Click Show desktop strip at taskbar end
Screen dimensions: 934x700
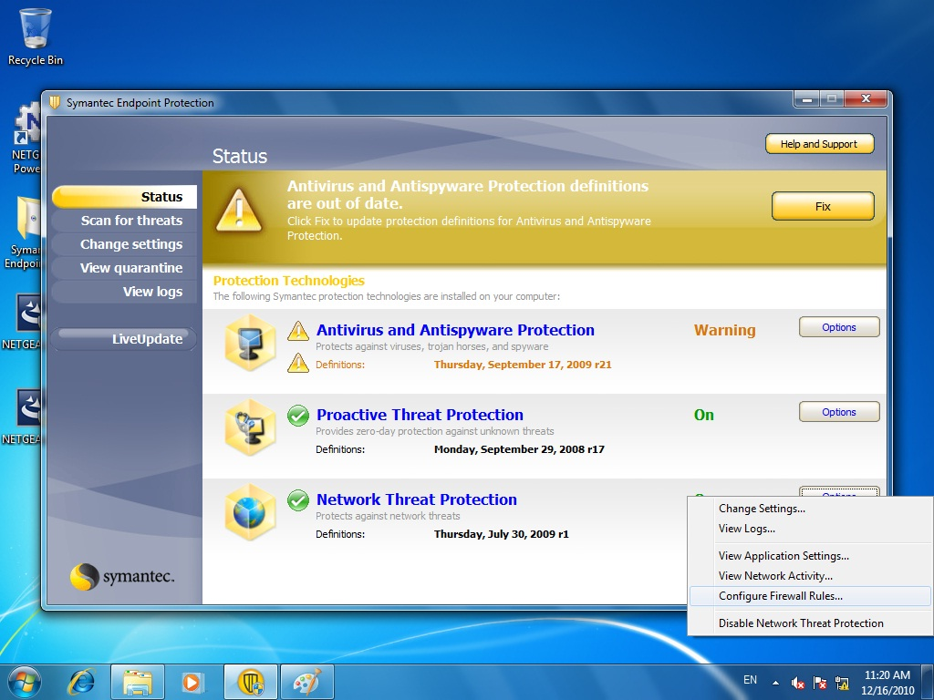pyautogui.click(x=928, y=682)
